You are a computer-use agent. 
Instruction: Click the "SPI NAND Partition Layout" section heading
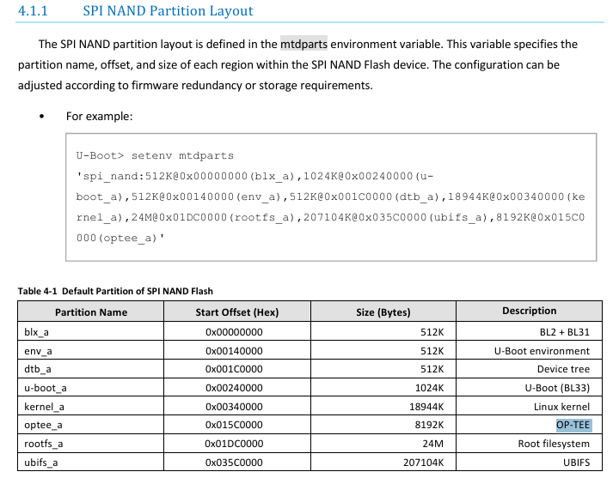tap(168, 11)
